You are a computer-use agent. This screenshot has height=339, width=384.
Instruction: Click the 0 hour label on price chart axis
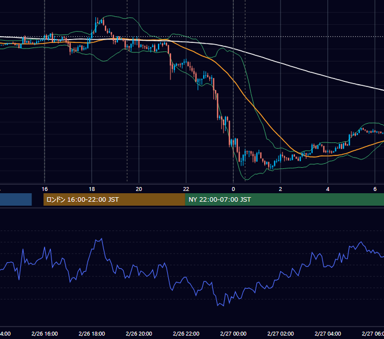click(233, 189)
